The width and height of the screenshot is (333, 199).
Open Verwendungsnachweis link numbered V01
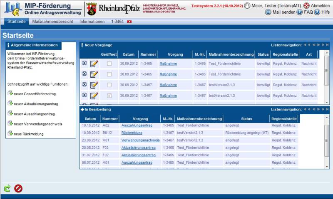coord(140,140)
